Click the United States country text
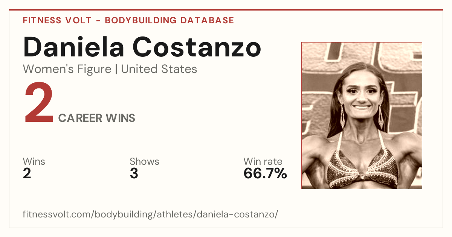Image resolution: width=452 pixels, height=237 pixels. pyautogui.click(x=159, y=69)
